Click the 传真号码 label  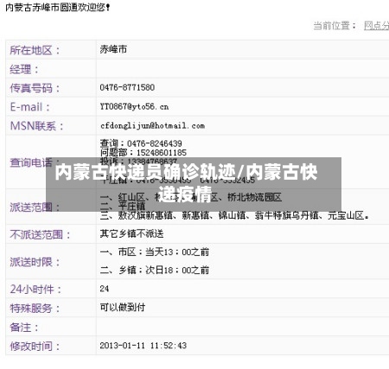click(35, 88)
